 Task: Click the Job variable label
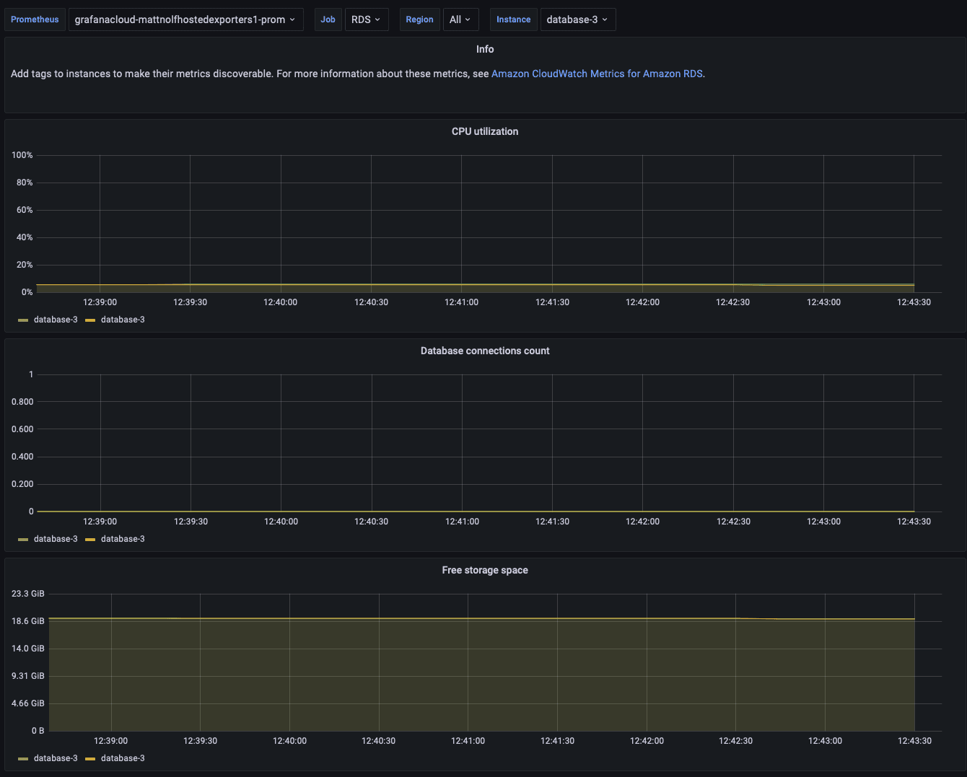point(328,19)
